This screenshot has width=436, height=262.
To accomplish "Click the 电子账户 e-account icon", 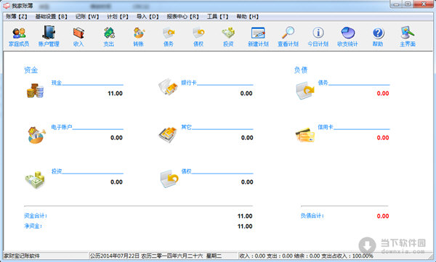I will click(x=36, y=135).
